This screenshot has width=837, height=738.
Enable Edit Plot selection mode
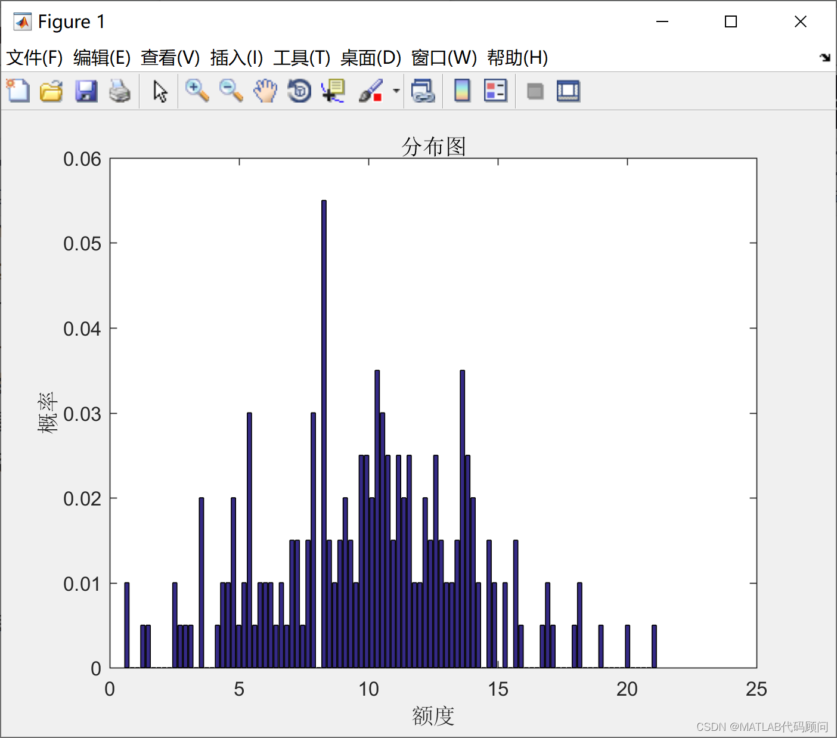159,91
